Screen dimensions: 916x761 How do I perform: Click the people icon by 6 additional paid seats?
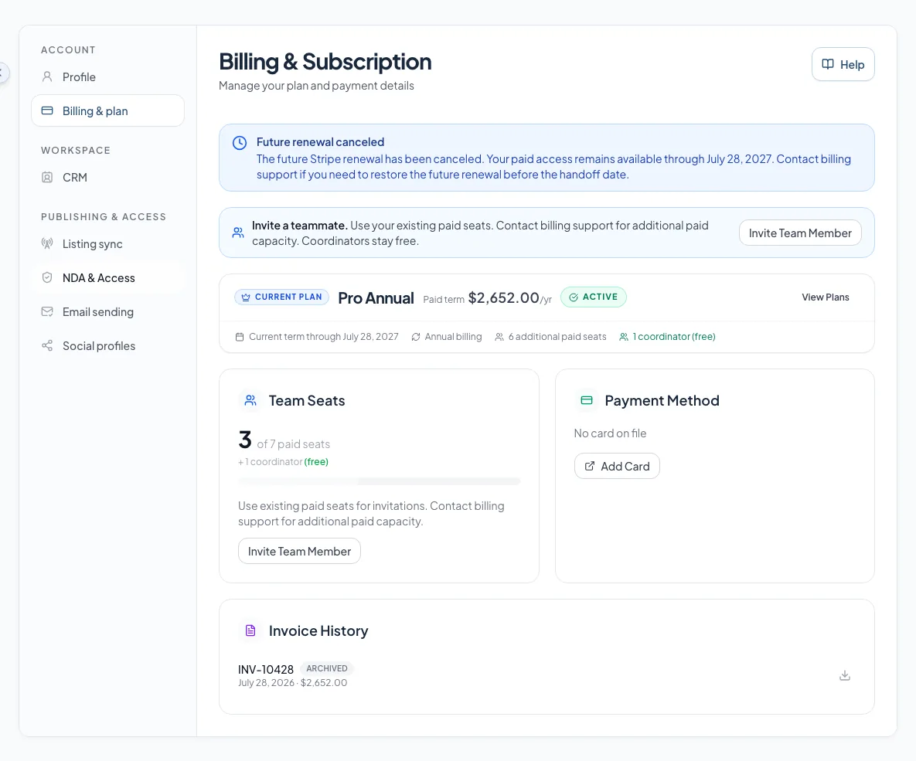click(499, 337)
